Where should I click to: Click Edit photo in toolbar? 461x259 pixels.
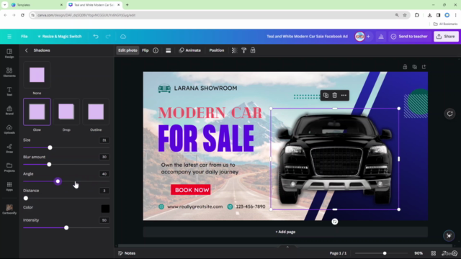127,50
